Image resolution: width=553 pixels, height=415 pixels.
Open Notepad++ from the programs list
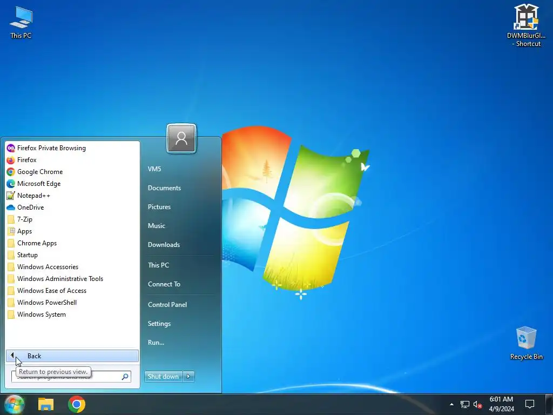click(x=72, y=196)
